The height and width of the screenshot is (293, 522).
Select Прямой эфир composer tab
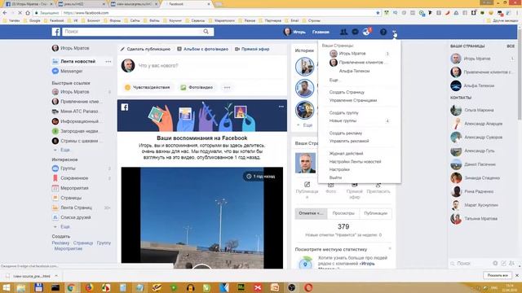point(252,49)
